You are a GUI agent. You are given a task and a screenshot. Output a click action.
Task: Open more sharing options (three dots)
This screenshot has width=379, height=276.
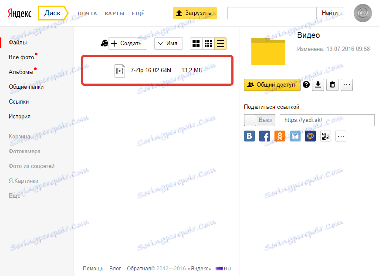341,136
